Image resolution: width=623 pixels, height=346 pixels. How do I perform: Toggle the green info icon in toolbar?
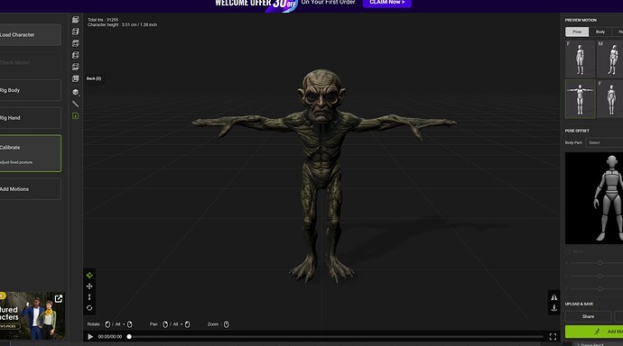point(76,115)
